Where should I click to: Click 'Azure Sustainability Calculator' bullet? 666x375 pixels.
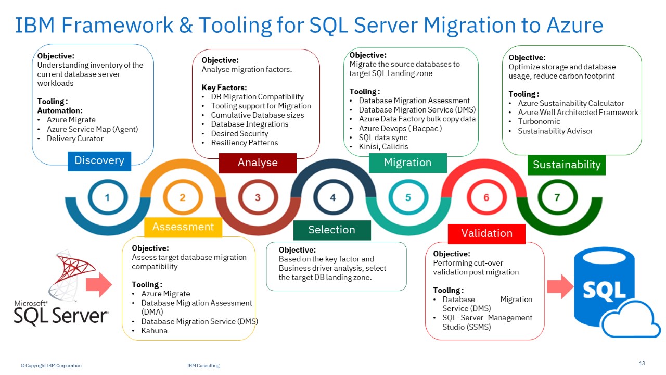pos(571,103)
